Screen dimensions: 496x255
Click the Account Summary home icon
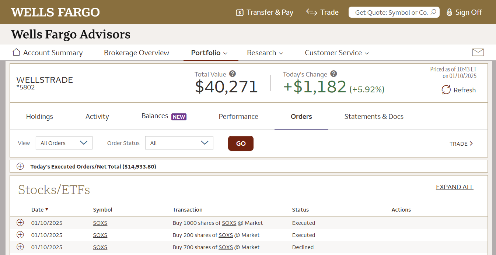[x=16, y=52]
